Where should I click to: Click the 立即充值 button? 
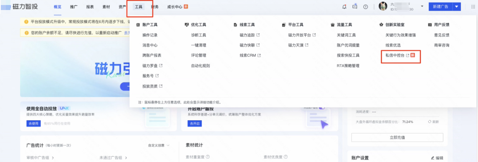click(397, 138)
